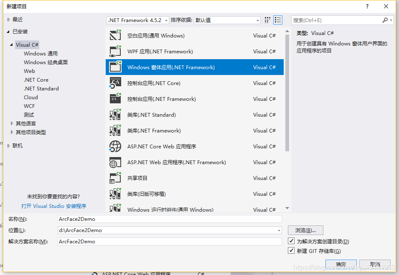399x275 pixels.
Task: Close the 新建项目 dialog
Action: [386, 6]
